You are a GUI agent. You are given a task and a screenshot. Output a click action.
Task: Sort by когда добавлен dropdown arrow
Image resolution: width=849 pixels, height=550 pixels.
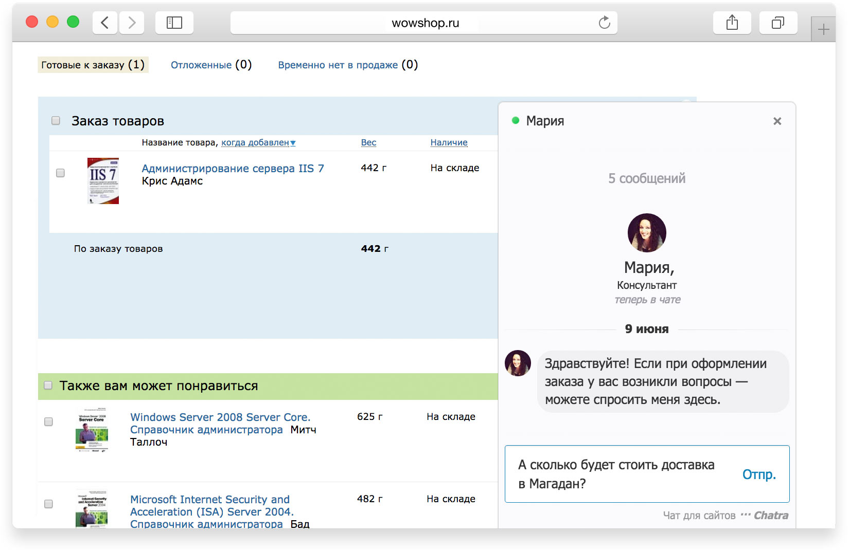click(293, 143)
